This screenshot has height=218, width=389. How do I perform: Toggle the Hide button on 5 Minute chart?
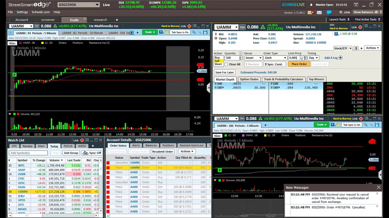12,43
